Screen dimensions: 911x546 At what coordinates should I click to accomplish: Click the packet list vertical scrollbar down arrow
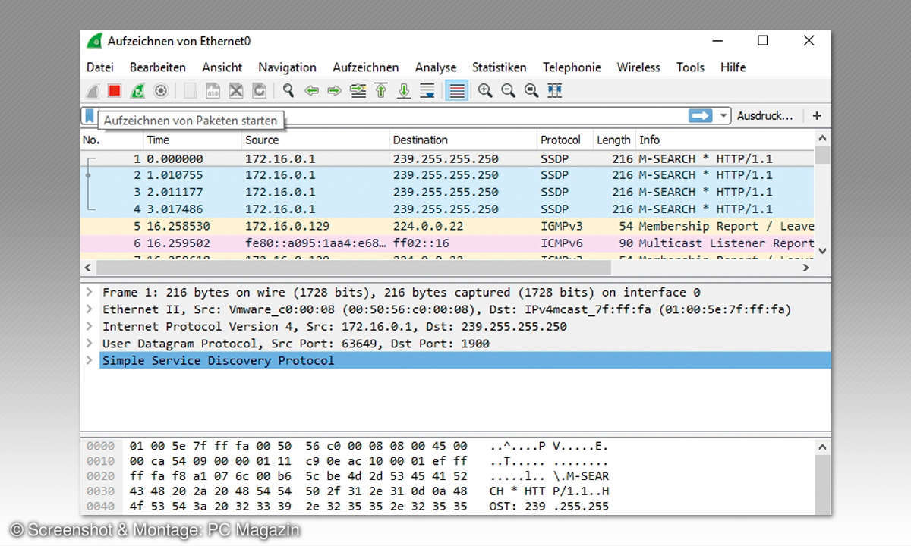tap(822, 251)
